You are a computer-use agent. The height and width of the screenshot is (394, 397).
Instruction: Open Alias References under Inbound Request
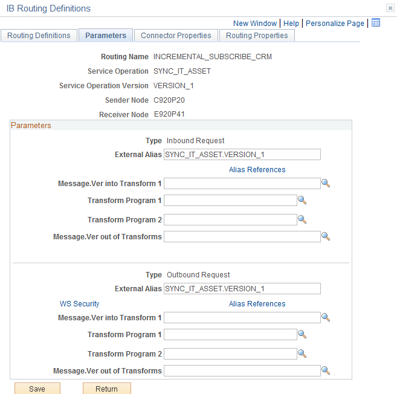click(x=257, y=169)
